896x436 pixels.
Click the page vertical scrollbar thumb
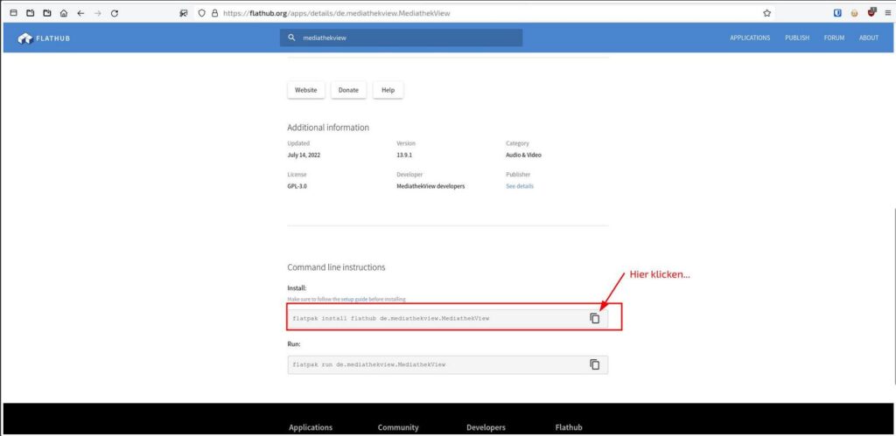894,297
